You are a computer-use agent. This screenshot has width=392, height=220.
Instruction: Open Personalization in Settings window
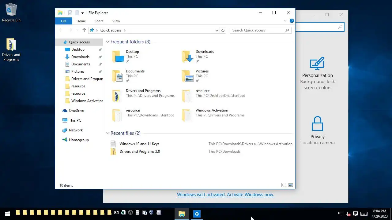click(317, 73)
